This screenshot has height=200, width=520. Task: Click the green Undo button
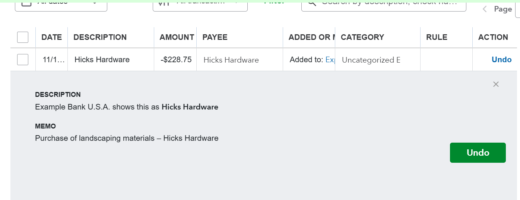point(478,153)
